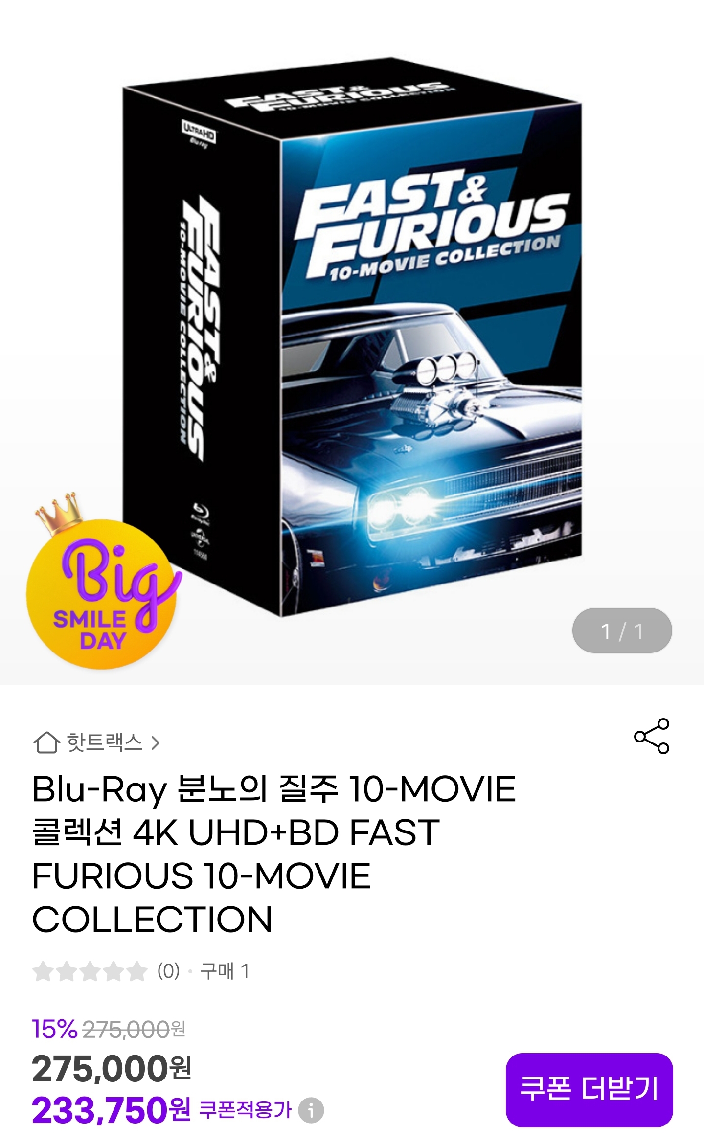Tap the Blu-Ray 분노의 질주 product title
Image resolution: width=704 pixels, height=1146 pixels.
(x=274, y=854)
